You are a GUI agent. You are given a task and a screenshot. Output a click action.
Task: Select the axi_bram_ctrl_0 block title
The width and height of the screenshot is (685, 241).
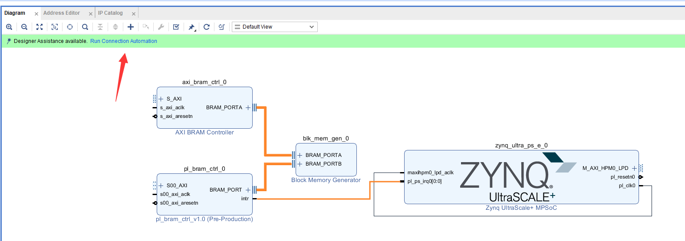204,82
